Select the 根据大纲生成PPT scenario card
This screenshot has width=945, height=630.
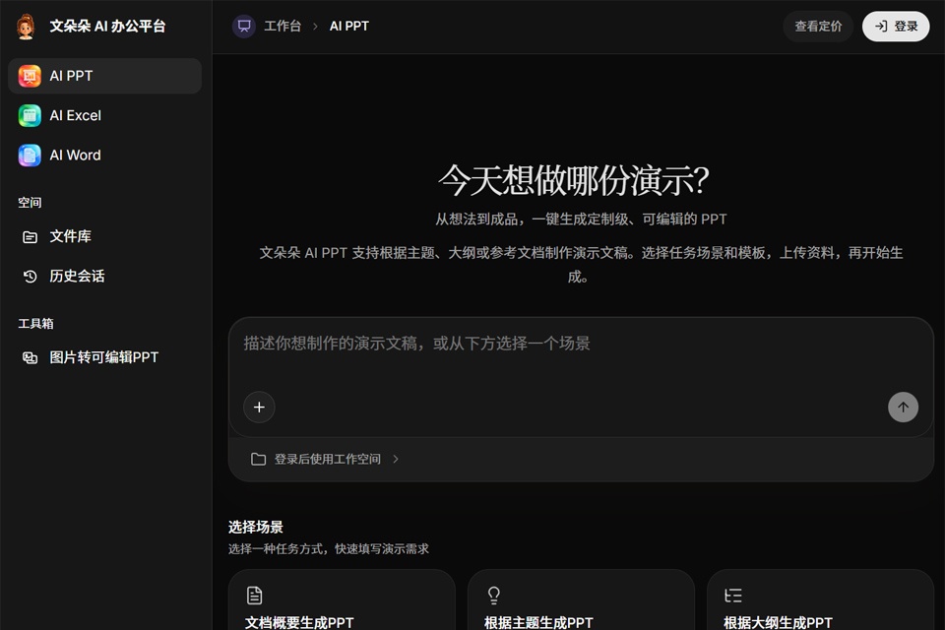(820, 599)
